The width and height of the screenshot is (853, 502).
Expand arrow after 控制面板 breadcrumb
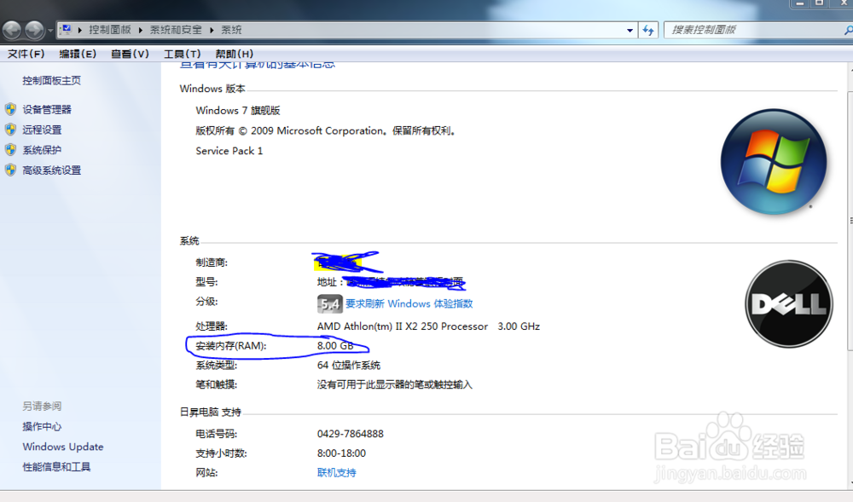141,30
